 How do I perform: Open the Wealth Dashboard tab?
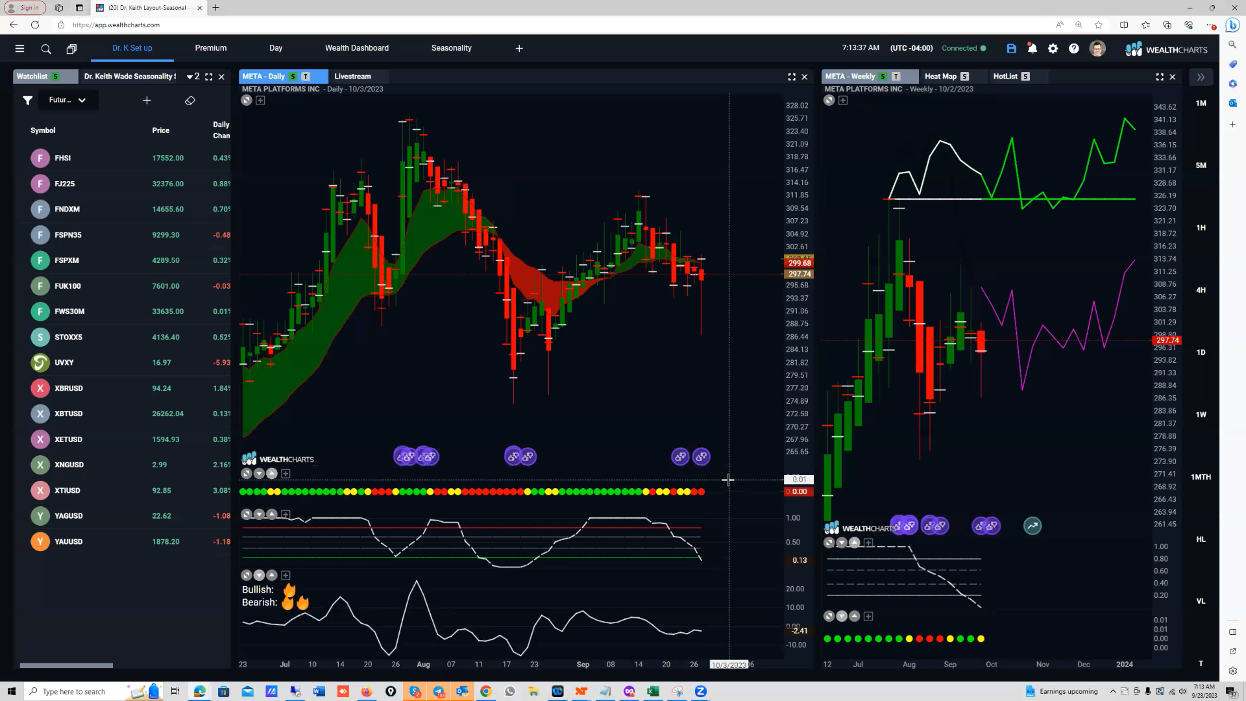click(357, 48)
